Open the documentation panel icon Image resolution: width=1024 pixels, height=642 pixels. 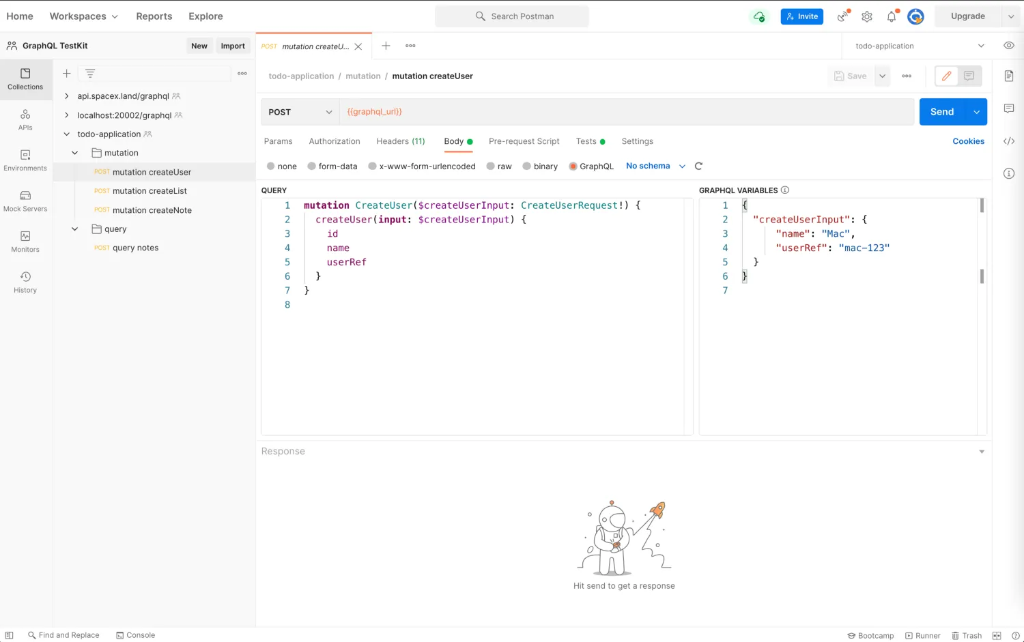(x=1009, y=76)
